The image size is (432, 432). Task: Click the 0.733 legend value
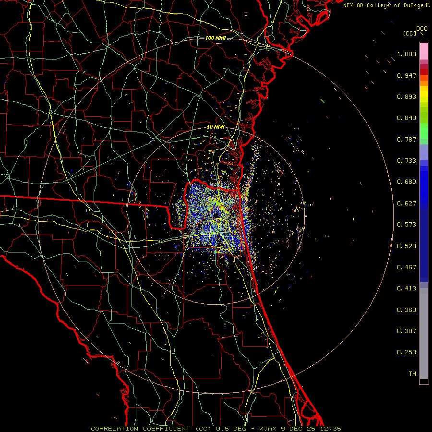coord(407,161)
